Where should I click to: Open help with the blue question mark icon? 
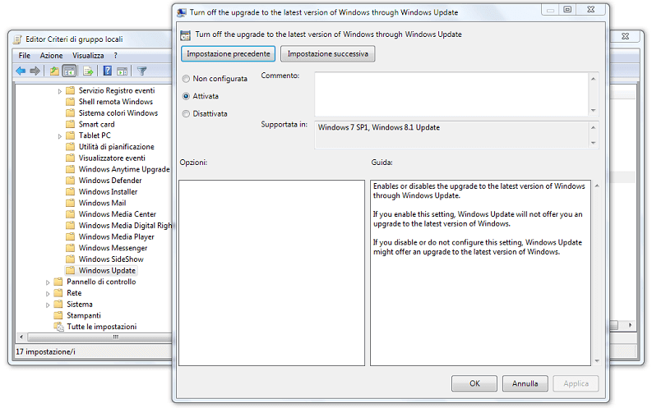[107, 71]
